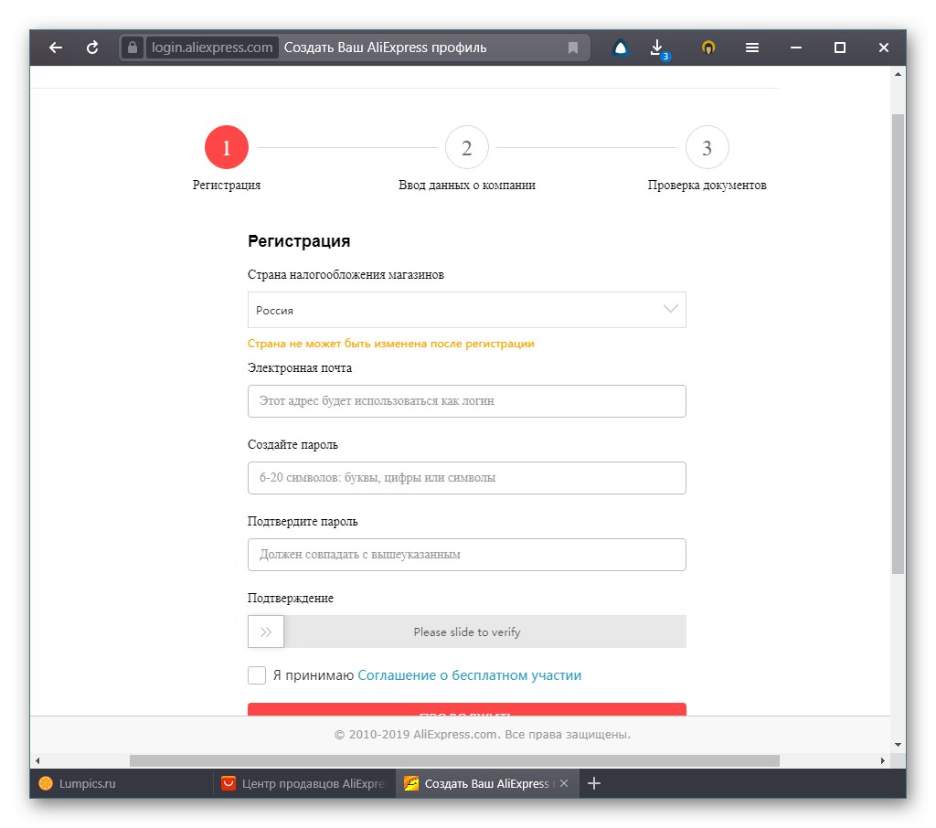Select the partly hidden red continue button
The height and width of the screenshot is (828, 936).
click(x=467, y=709)
